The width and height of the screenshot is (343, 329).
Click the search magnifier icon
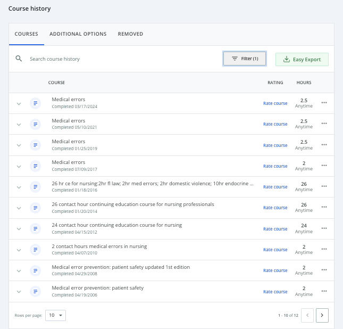coord(19,59)
